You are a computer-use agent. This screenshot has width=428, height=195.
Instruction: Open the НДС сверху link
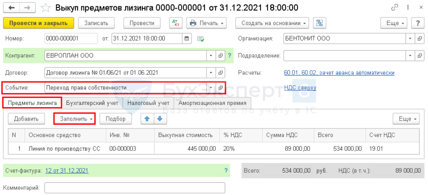tap(300, 87)
